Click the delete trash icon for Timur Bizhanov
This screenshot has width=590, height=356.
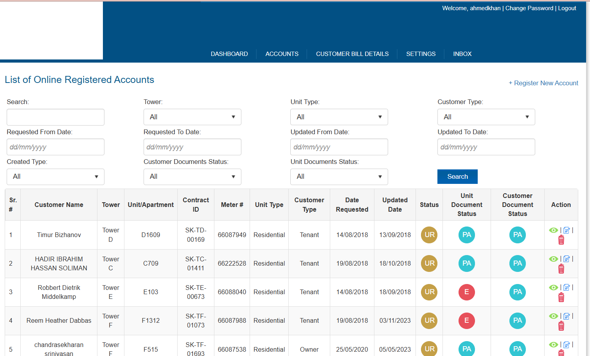click(x=561, y=240)
